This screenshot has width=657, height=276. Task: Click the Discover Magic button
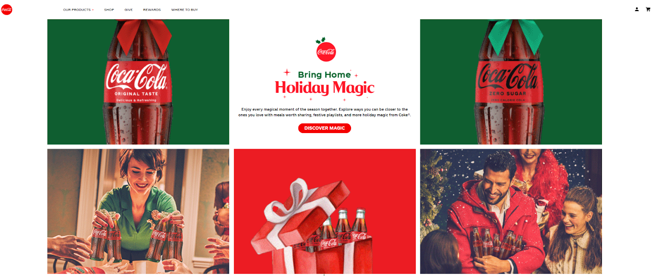324,128
